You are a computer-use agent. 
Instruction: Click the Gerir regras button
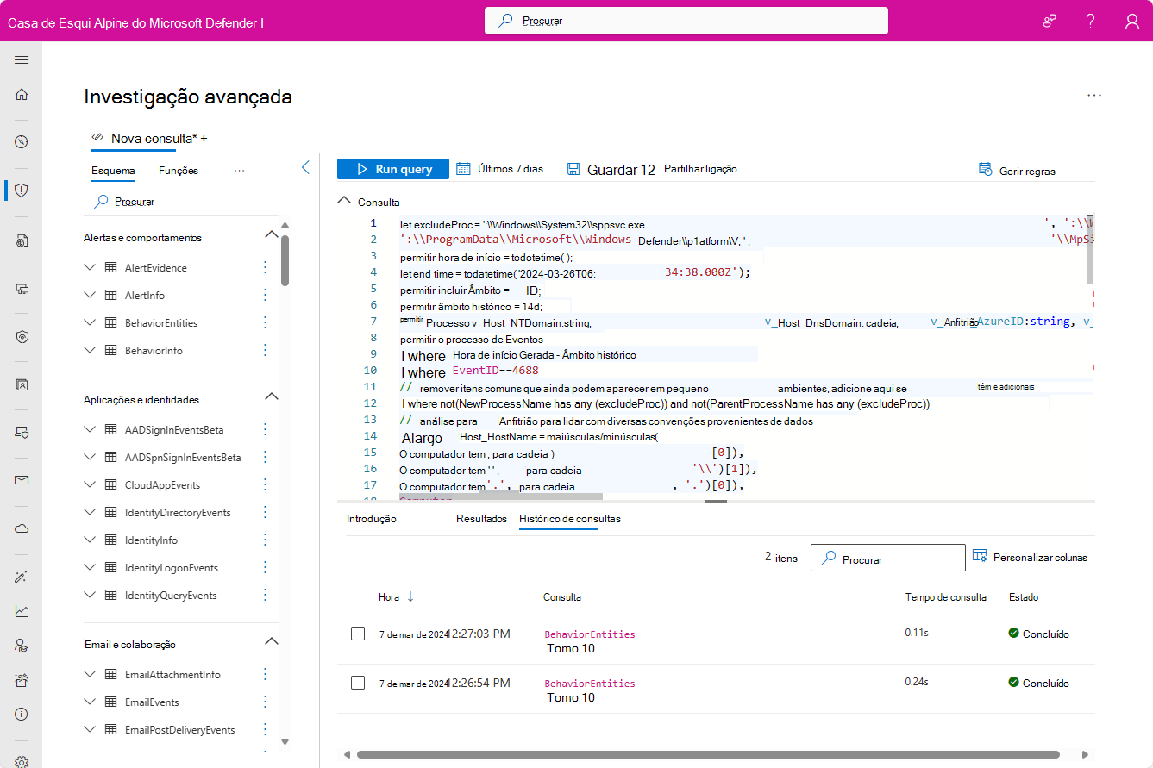[1017, 171]
